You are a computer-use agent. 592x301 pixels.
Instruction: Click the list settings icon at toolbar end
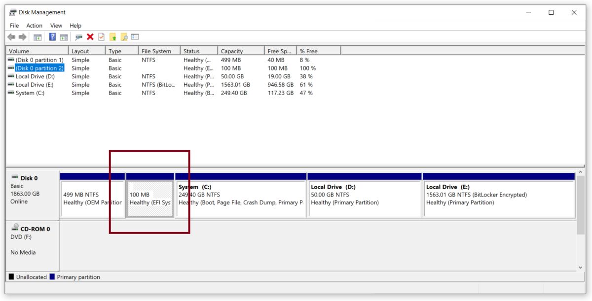[x=135, y=37]
